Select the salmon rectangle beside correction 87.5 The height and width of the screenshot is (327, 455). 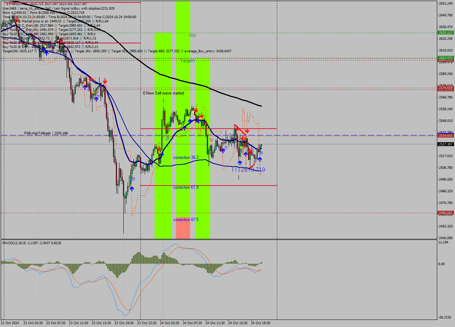tap(183, 228)
